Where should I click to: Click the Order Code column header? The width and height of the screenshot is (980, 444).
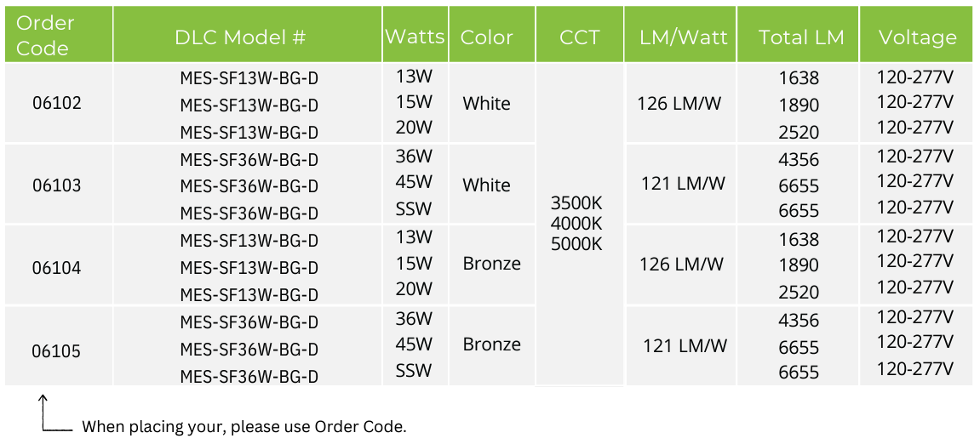click(x=59, y=34)
